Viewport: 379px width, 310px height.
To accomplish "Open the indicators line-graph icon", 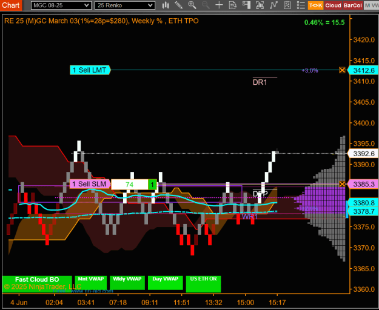I will click(x=273, y=5).
